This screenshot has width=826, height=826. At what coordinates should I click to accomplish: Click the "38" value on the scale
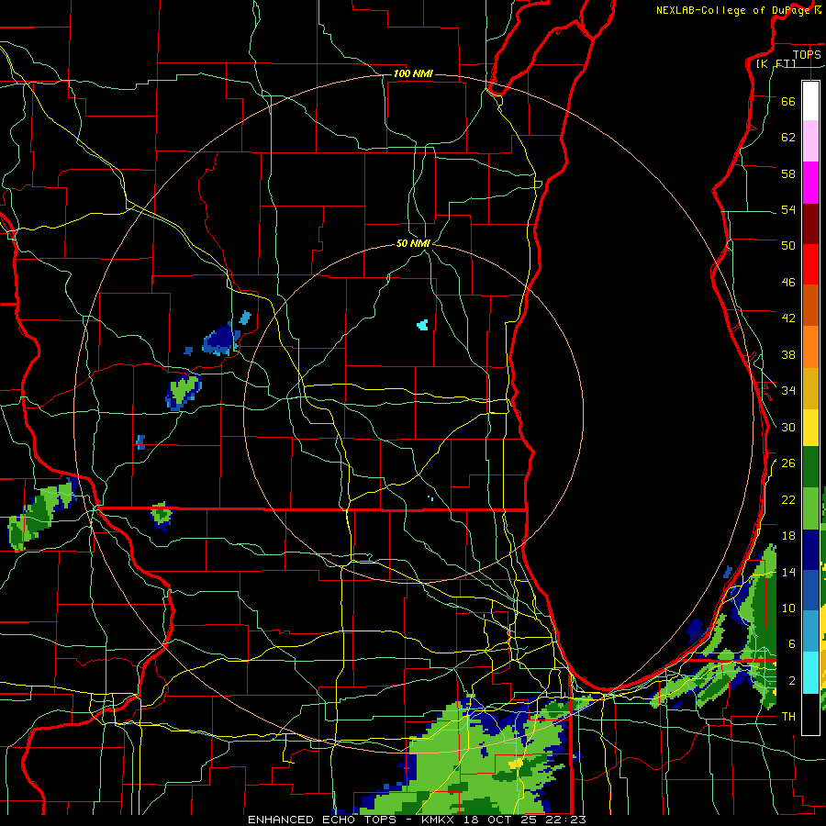click(x=788, y=354)
